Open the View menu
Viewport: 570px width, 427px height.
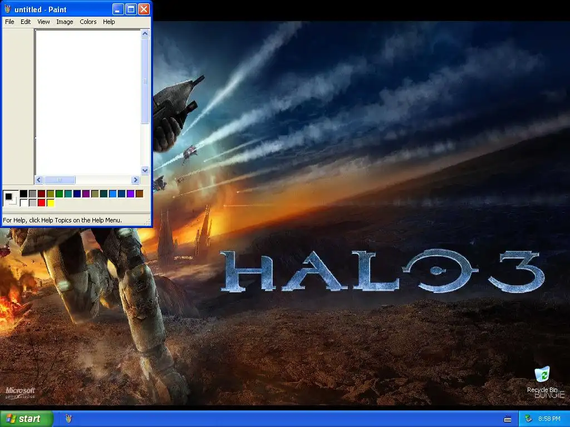(43, 22)
